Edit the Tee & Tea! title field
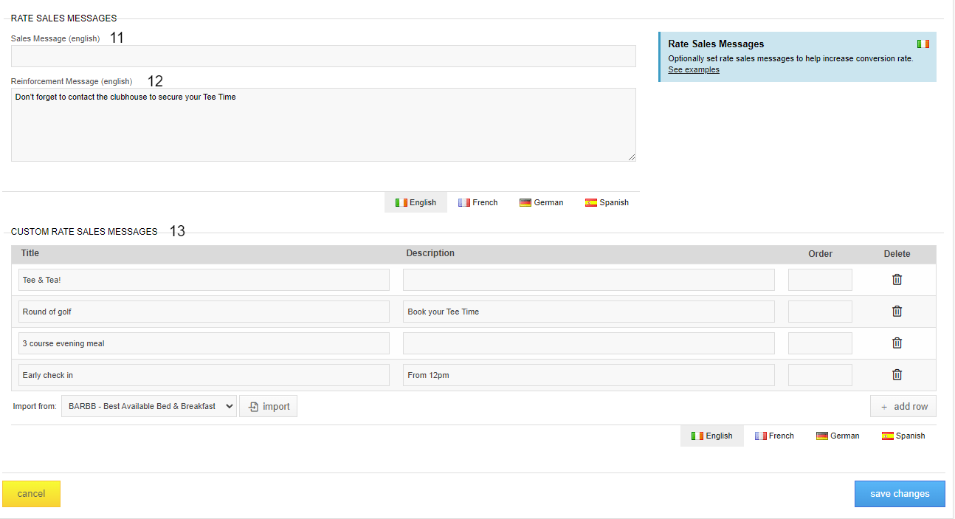 point(204,280)
